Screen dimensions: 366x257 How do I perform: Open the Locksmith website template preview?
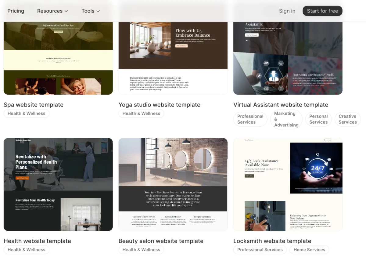tap(288, 184)
